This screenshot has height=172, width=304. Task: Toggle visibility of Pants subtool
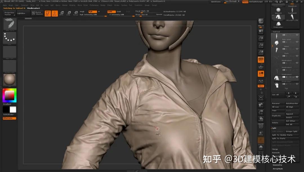pos(297,49)
